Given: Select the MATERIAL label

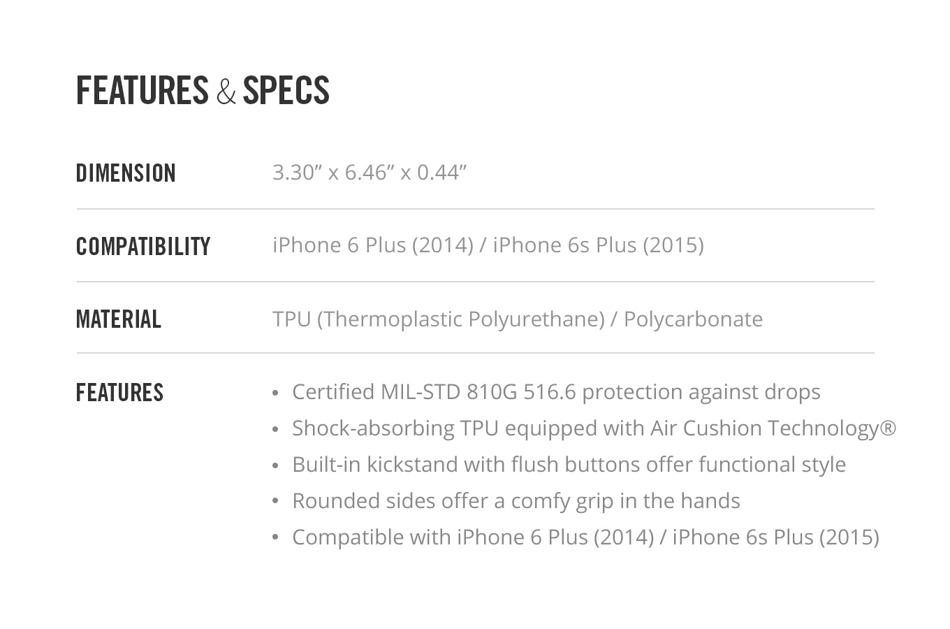Looking at the screenshot, I should click(119, 319).
